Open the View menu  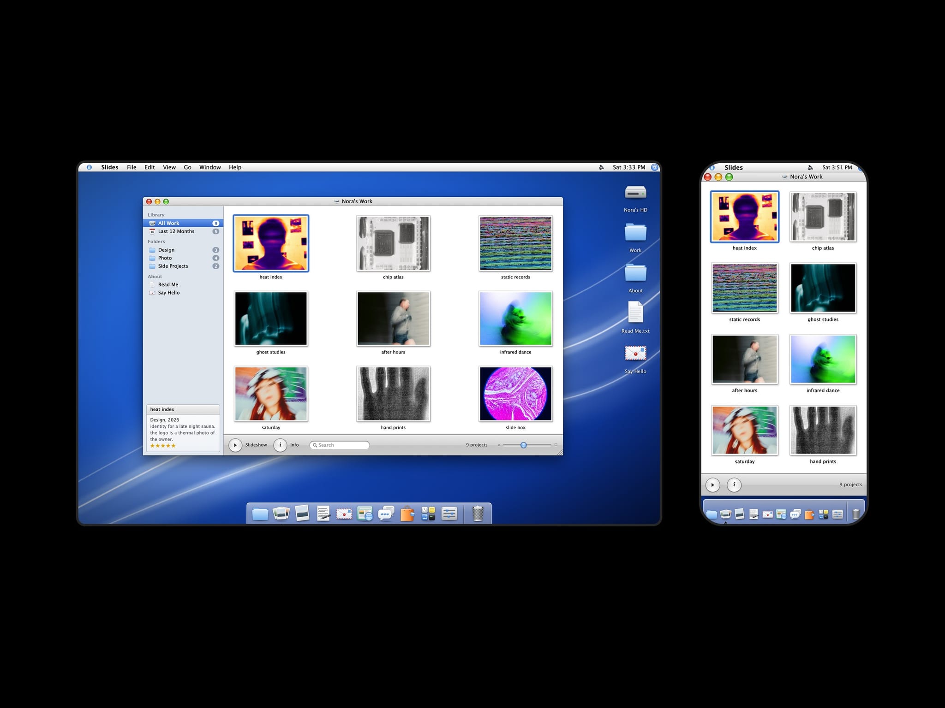tap(169, 167)
